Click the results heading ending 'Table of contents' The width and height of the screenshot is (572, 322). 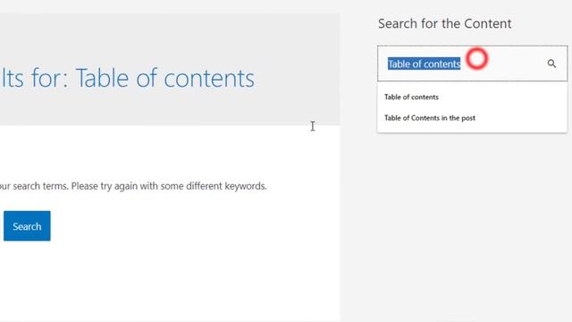(127, 78)
